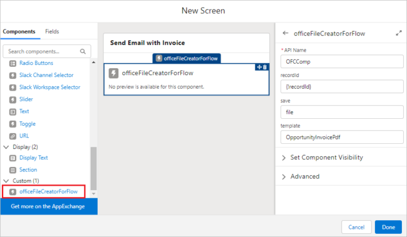Collapse the Display (2) group
The height and width of the screenshot is (237, 407).
tap(6, 147)
